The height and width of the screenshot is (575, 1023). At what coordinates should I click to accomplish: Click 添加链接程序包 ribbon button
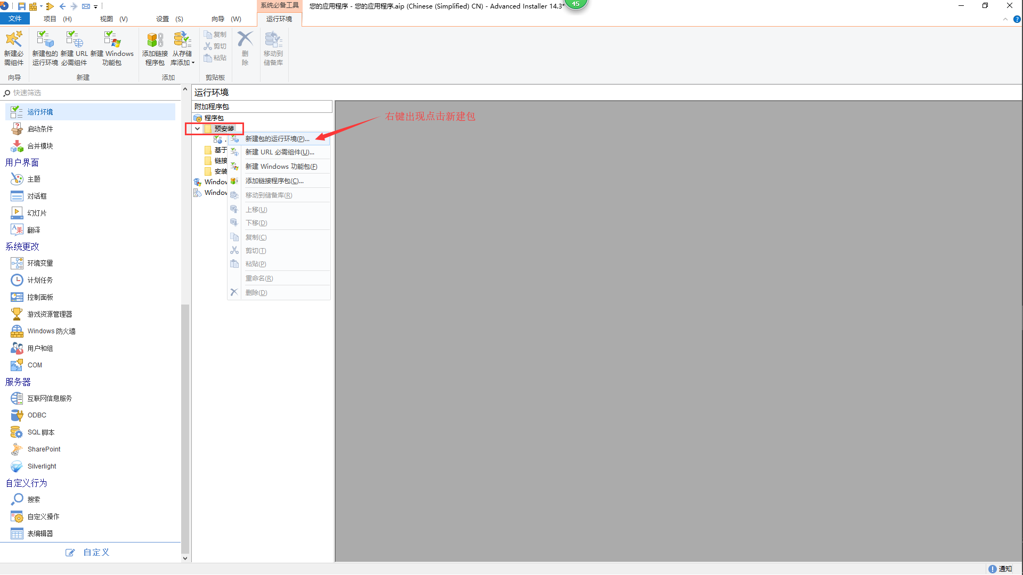155,48
